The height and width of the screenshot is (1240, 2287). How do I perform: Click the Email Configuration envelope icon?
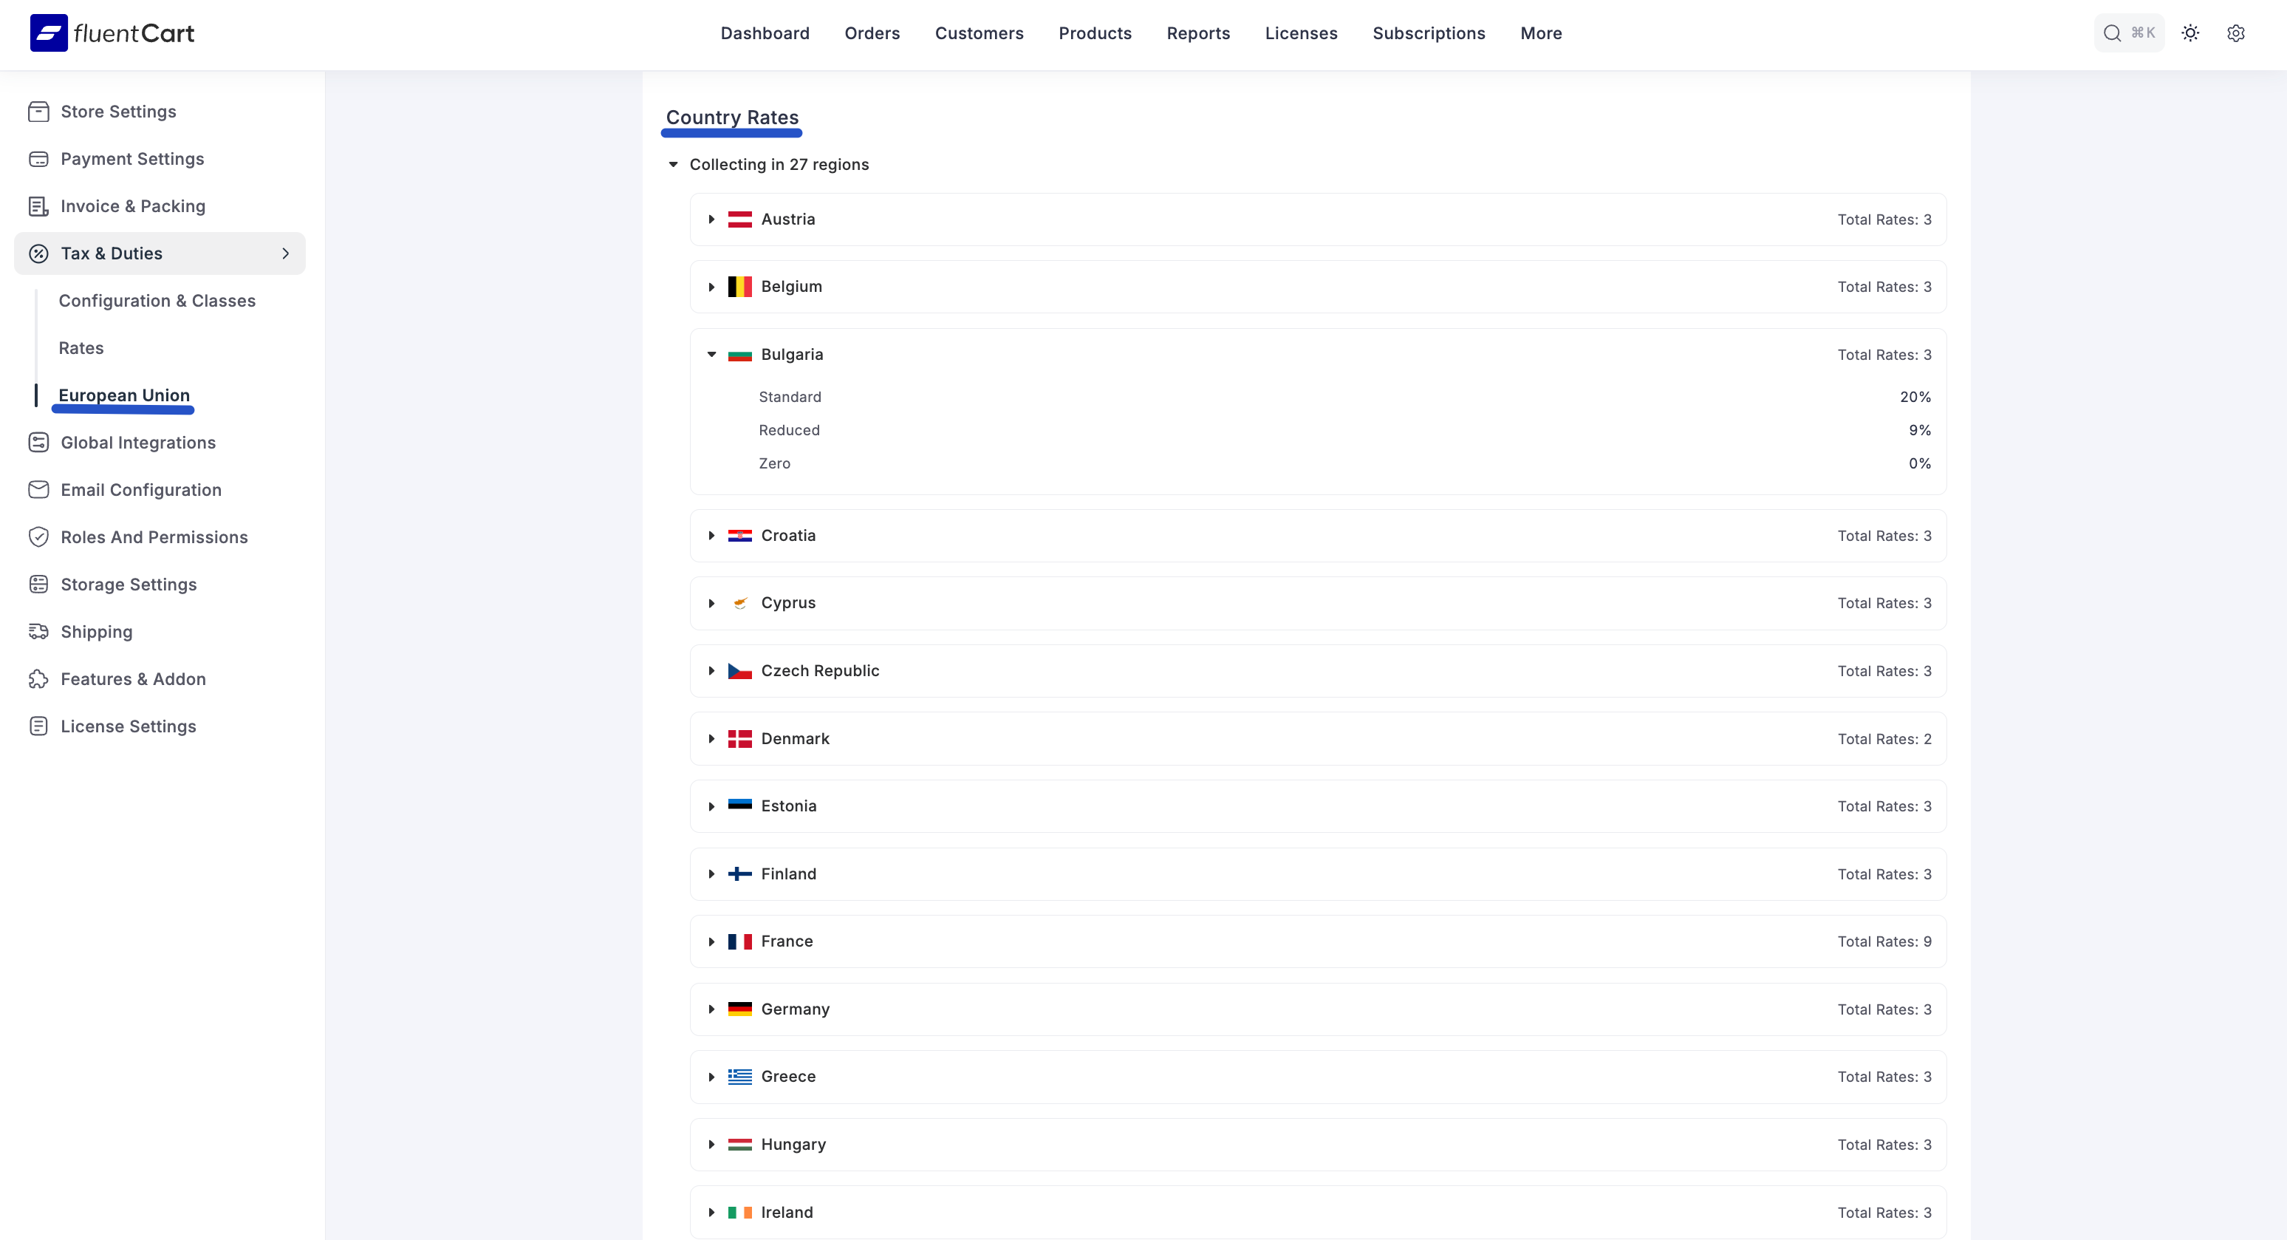(38, 489)
